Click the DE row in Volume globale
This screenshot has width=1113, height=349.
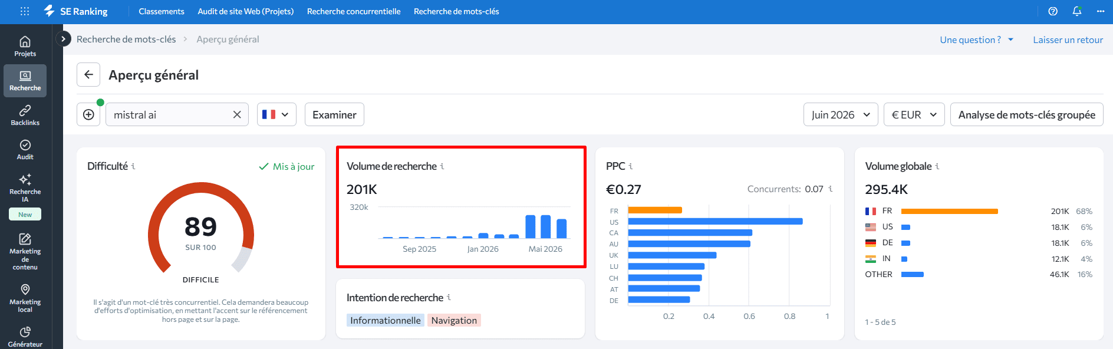[x=979, y=243]
